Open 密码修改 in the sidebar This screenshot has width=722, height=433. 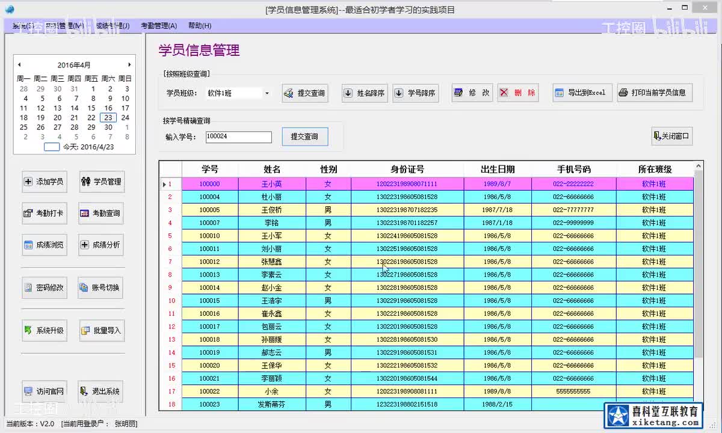[x=44, y=287]
